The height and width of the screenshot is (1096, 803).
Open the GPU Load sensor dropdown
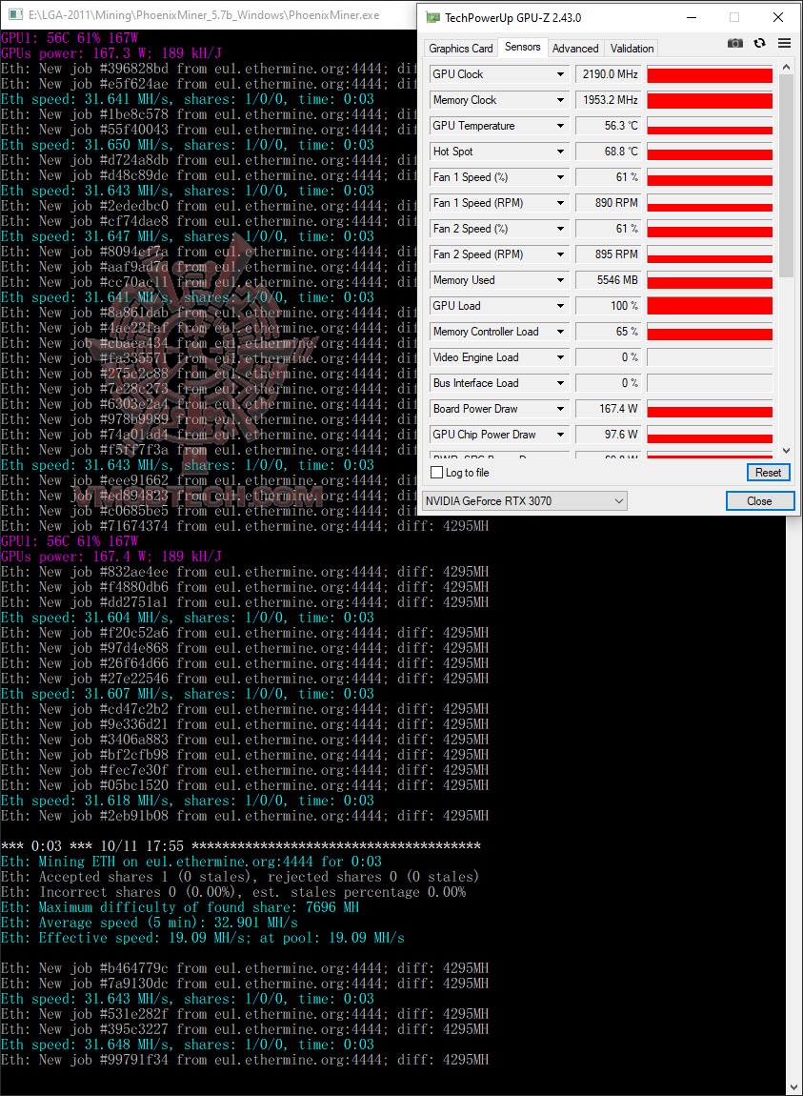tap(560, 306)
